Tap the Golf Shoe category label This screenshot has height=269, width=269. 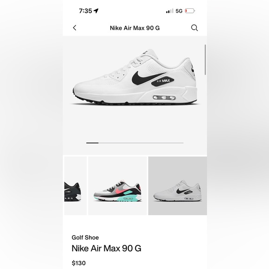pos(85,237)
